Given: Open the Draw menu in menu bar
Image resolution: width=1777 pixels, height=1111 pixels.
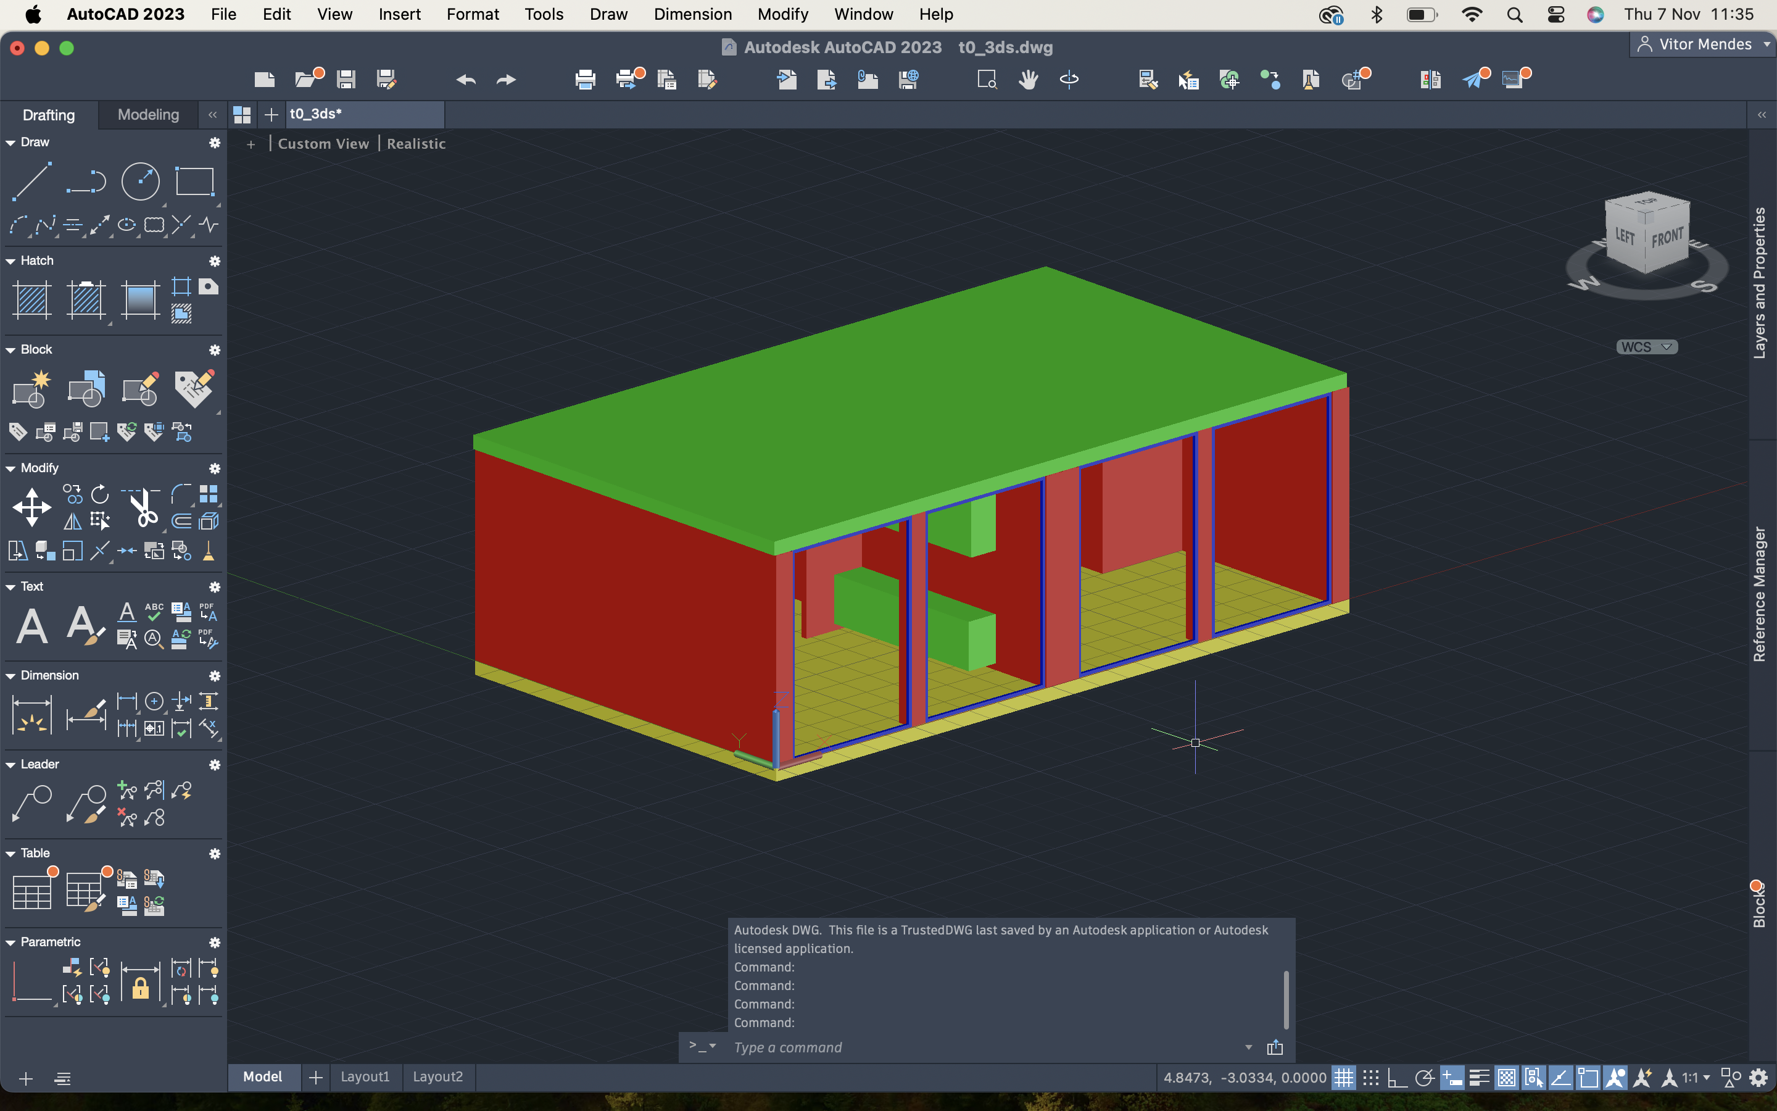Looking at the screenshot, I should [x=608, y=14].
